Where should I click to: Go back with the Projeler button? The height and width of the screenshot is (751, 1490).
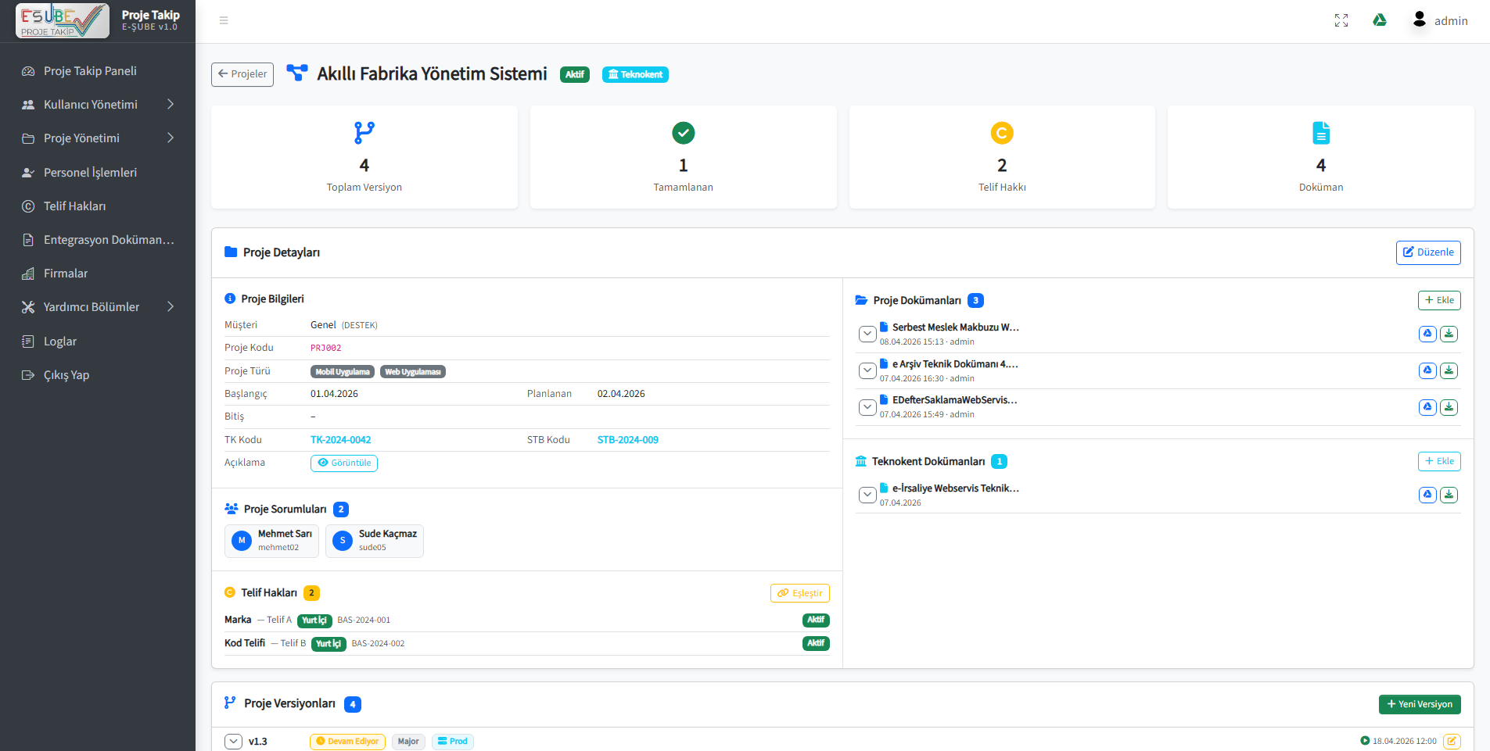242,74
